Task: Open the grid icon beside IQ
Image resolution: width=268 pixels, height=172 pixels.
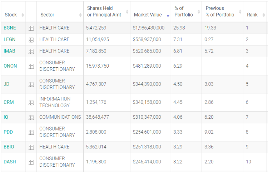Action: click(31, 118)
